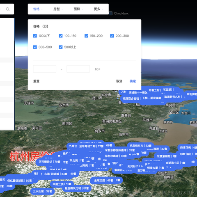Viewport: 197px width, 197px height.
Task: Select map marker 东厦紫荆苑 | 1套
Action: [x=167, y=156]
